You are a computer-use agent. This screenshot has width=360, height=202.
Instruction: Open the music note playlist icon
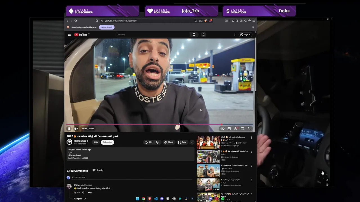(x=233, y=21)
